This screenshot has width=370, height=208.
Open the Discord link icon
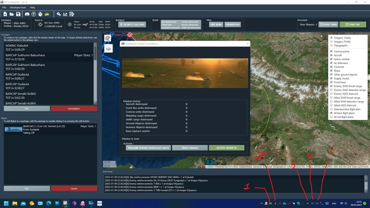(27, 14)
